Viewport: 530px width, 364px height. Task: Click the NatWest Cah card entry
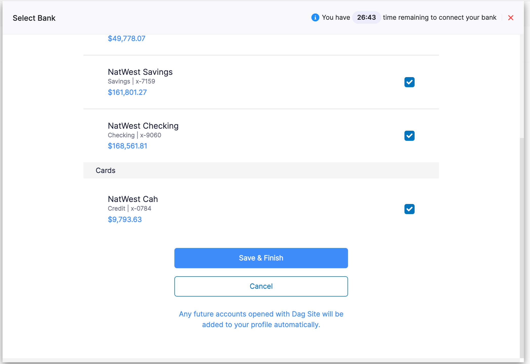coord(133,199)
